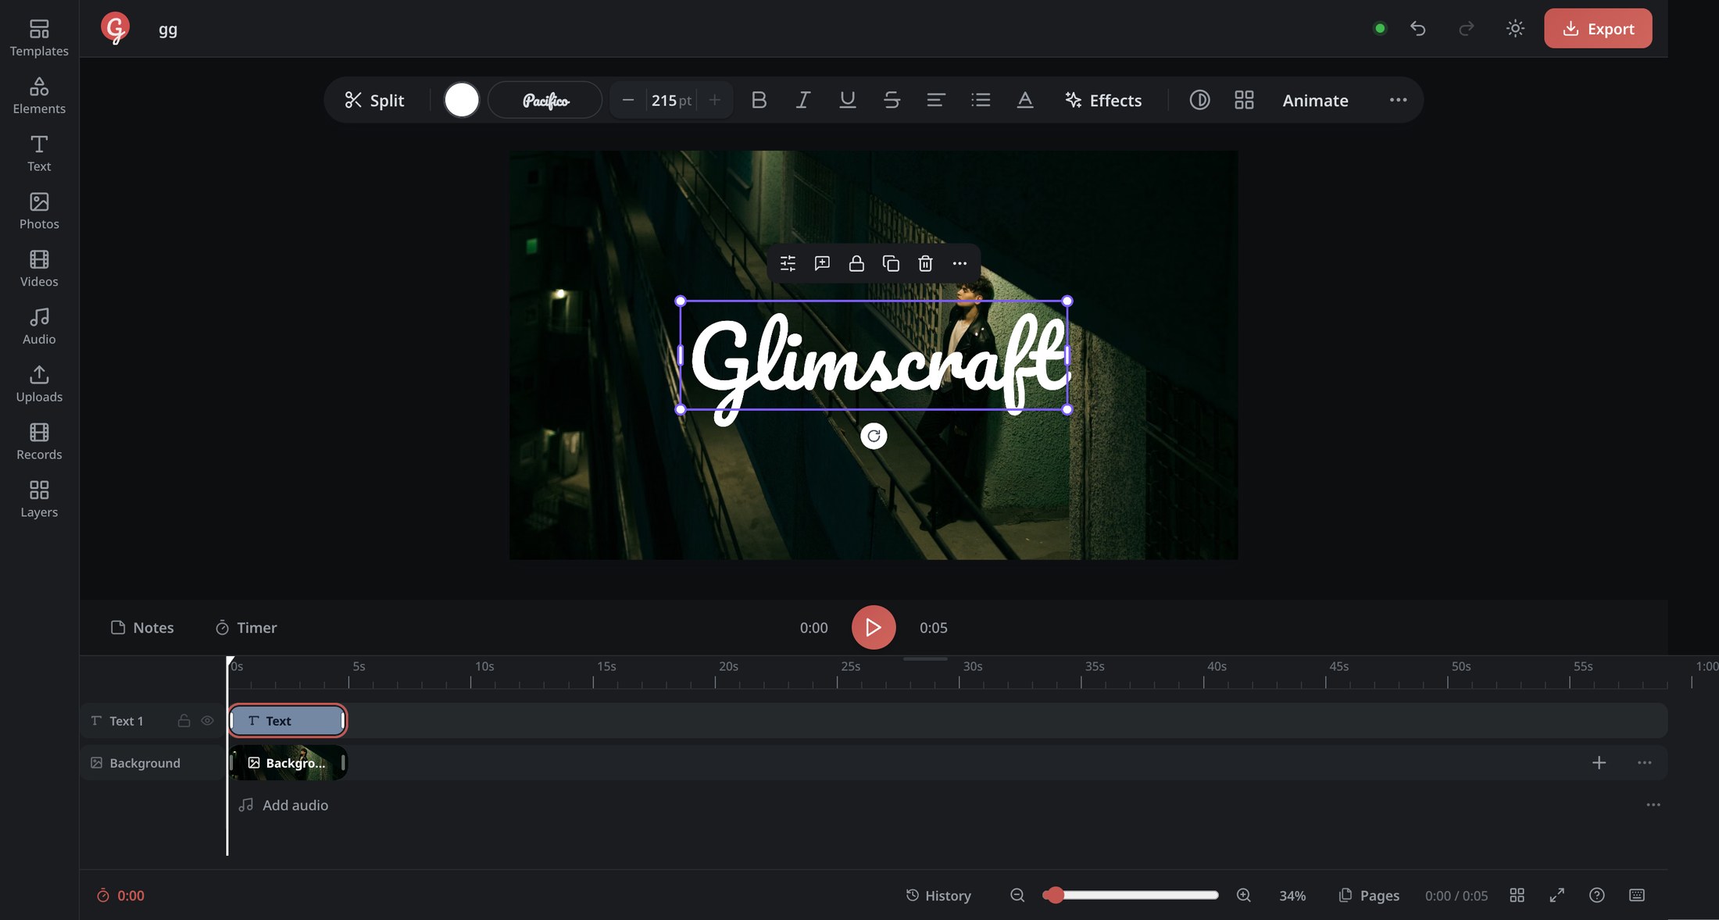
Task: Expand Background track more options
Action: coord(1644,762)
